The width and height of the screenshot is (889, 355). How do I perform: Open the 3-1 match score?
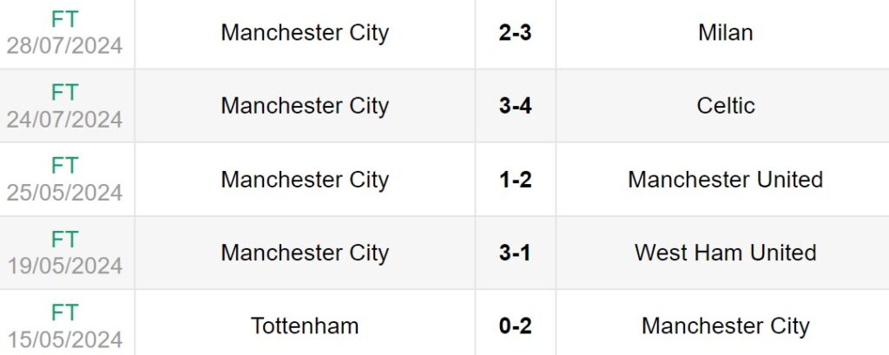pos(516,253)
